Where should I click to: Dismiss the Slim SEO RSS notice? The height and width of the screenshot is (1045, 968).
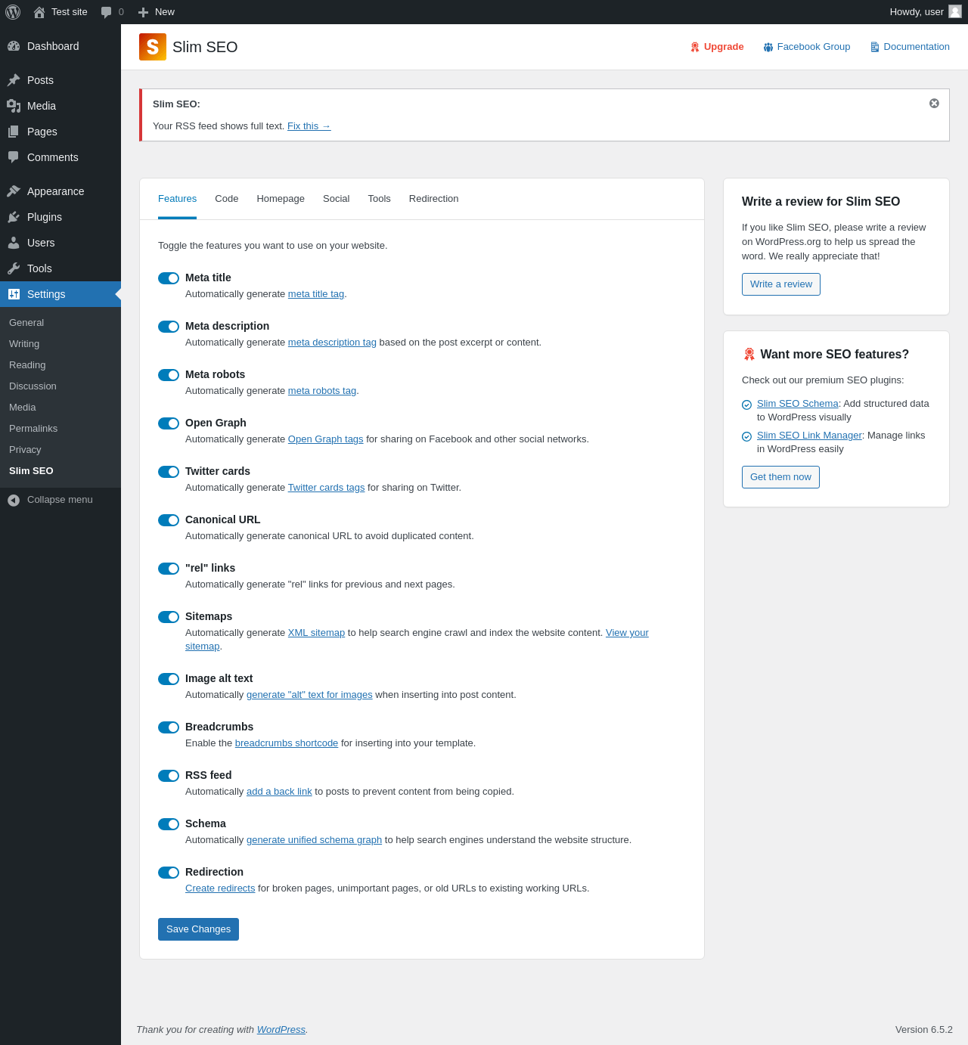[x=934, y=104]
